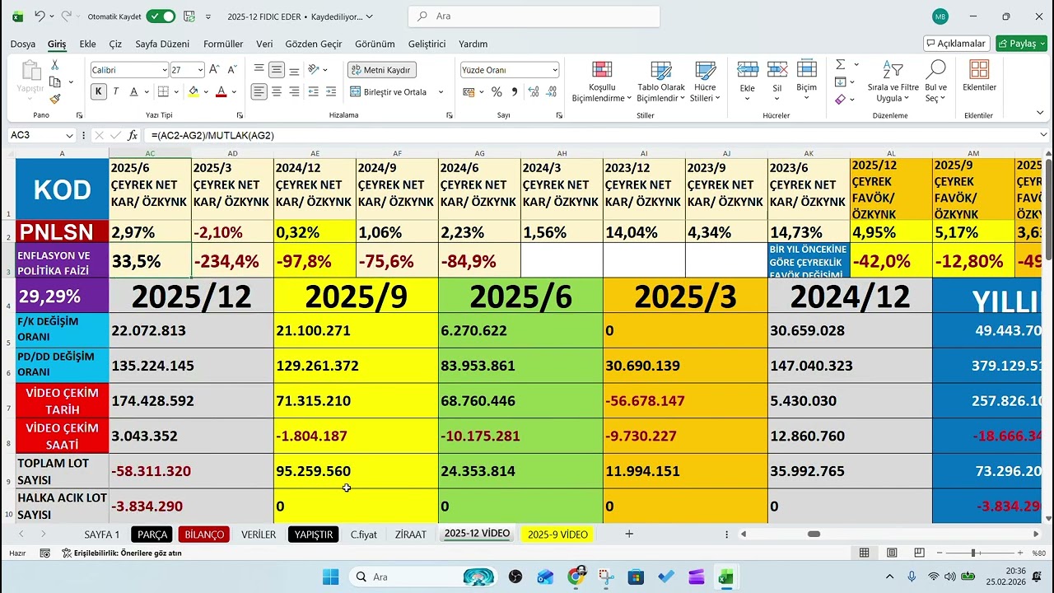Open Sırala ve Filtre Uygula
The image size is (1054, 593).
tap(893, 82)
